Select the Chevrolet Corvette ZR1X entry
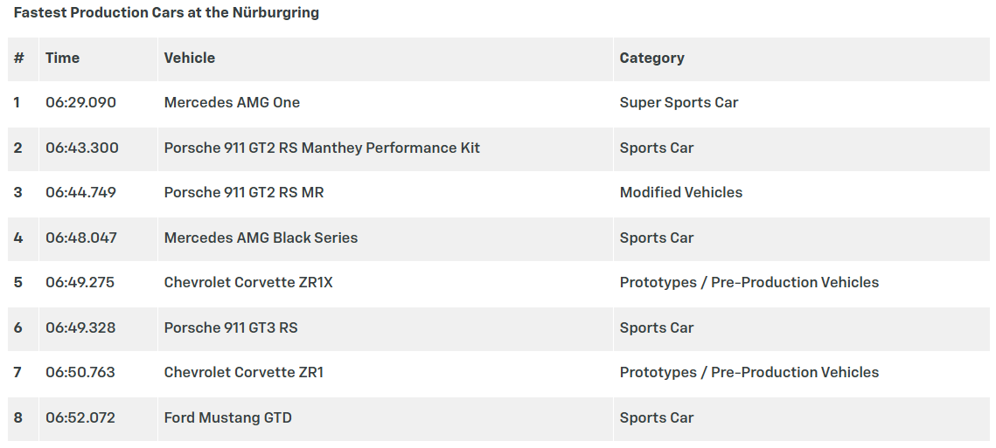 (x=248, y=283)
